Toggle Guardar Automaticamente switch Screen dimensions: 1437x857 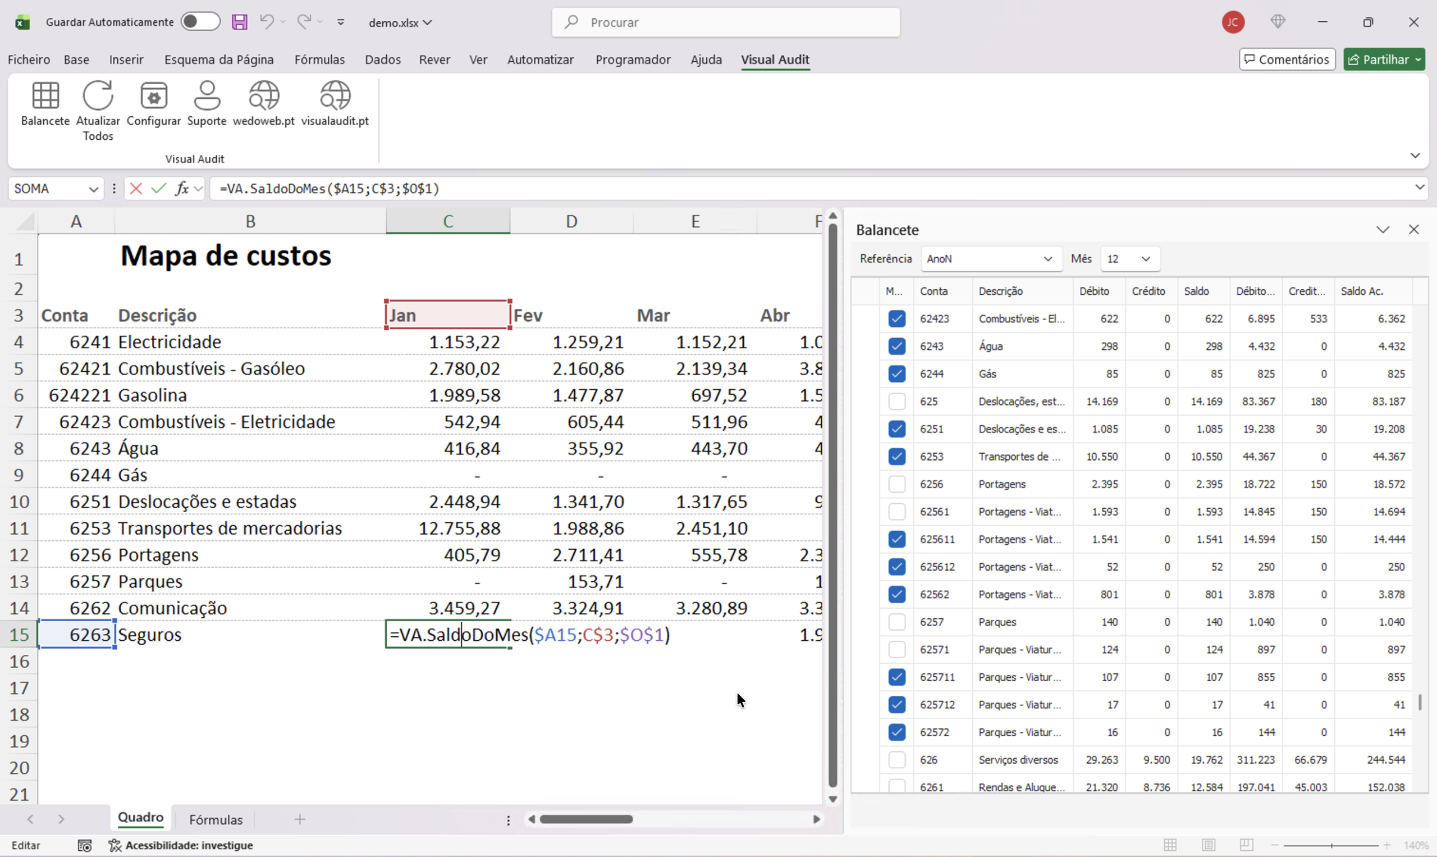[200, 22]
